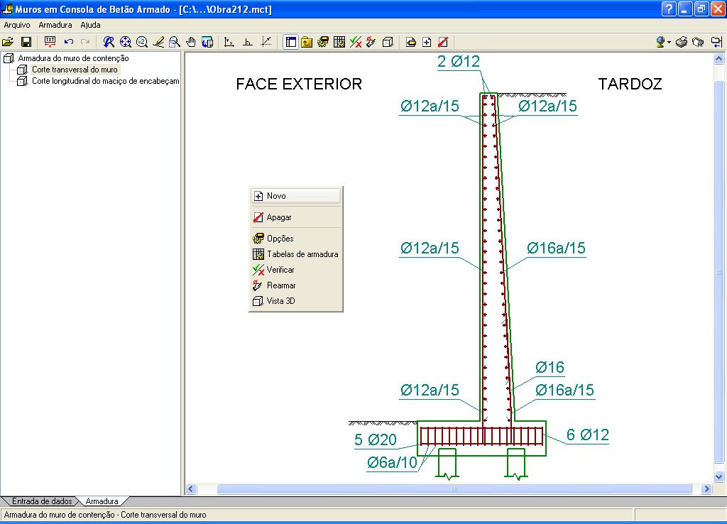727x524 pixels.
Task: Select the zoom extents magnifier icon
Action: pyautogui.click(x=125, y=42)
